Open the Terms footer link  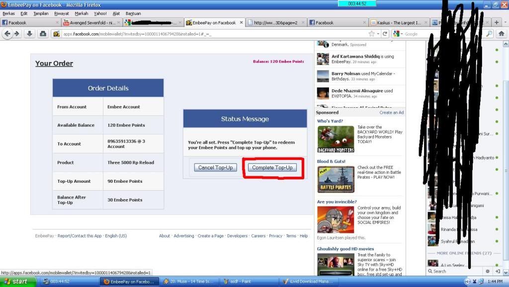291,236
